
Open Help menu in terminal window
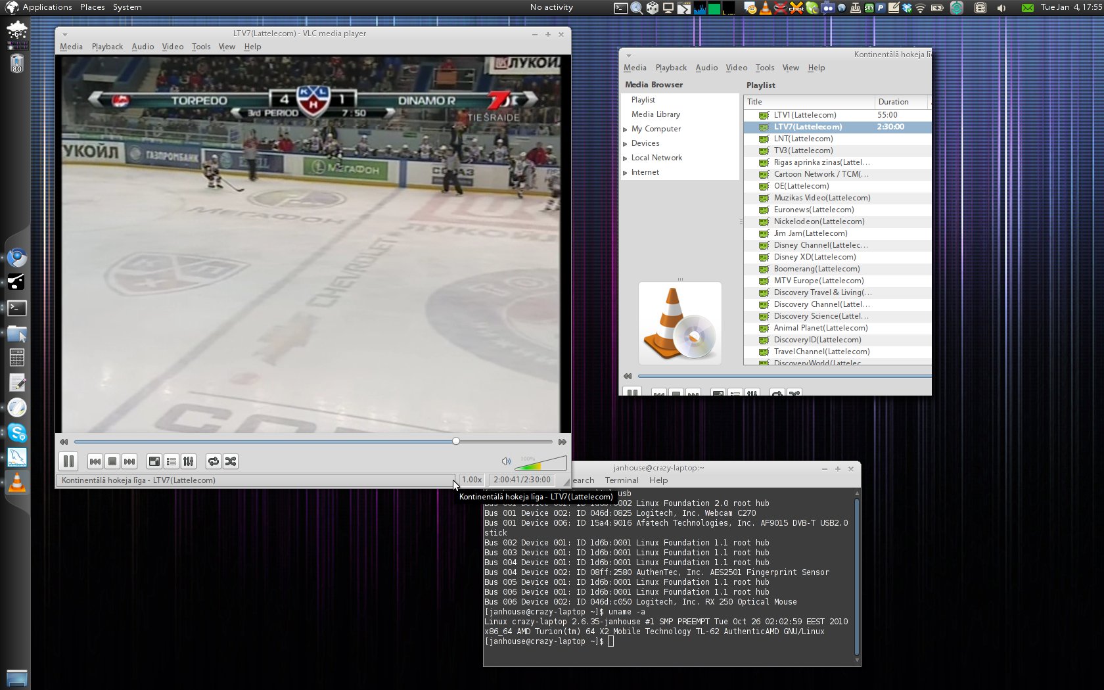[658, 480]
